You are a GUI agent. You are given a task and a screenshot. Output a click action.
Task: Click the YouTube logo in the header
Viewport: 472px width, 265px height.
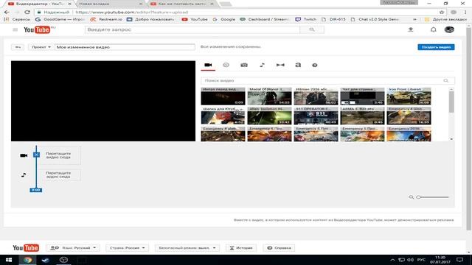pos(38,29)
